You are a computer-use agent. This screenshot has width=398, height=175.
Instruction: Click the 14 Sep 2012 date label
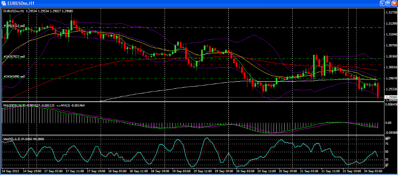point(10,171)
